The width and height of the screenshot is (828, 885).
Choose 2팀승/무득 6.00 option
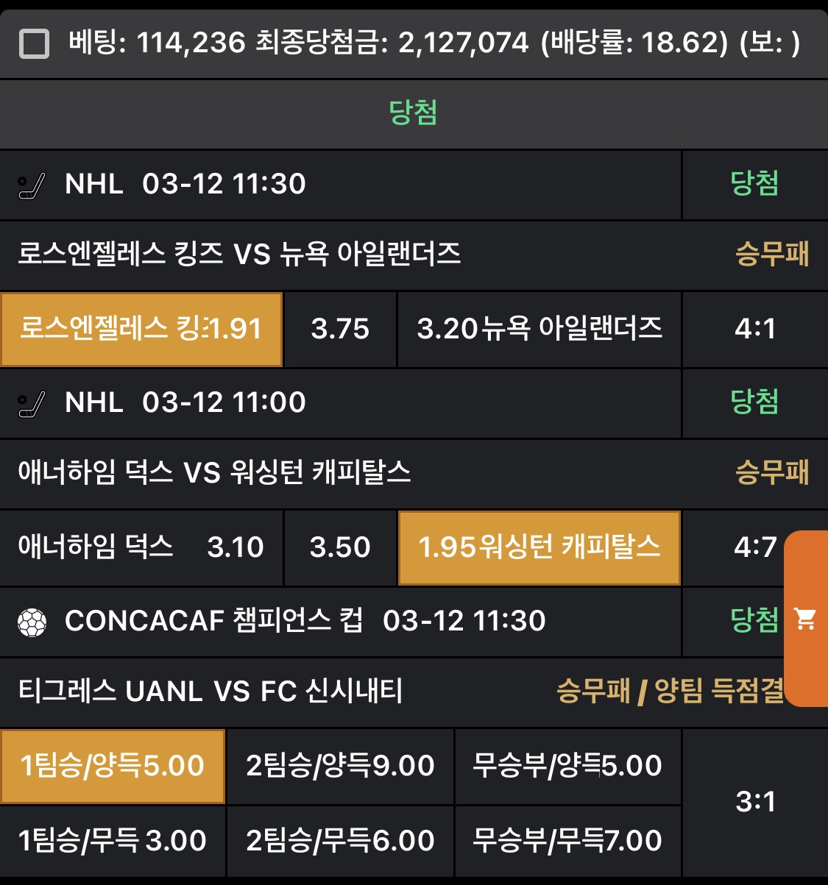pyautogui.click(x=340, y=841)
